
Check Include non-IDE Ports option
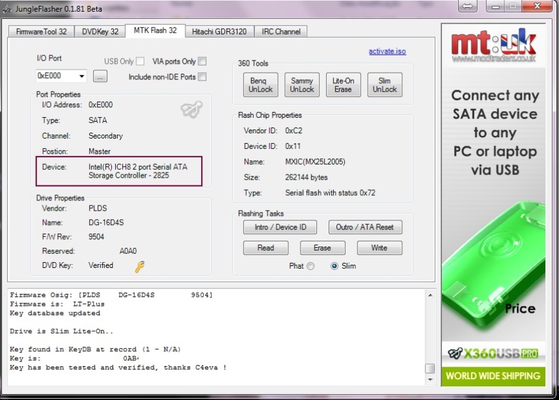tap(202, 77)
